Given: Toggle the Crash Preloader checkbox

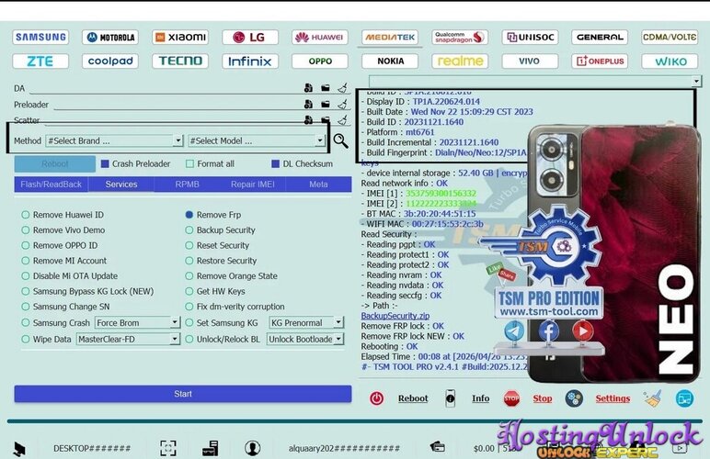Looking at the screenshot, I should coord(105,164).
